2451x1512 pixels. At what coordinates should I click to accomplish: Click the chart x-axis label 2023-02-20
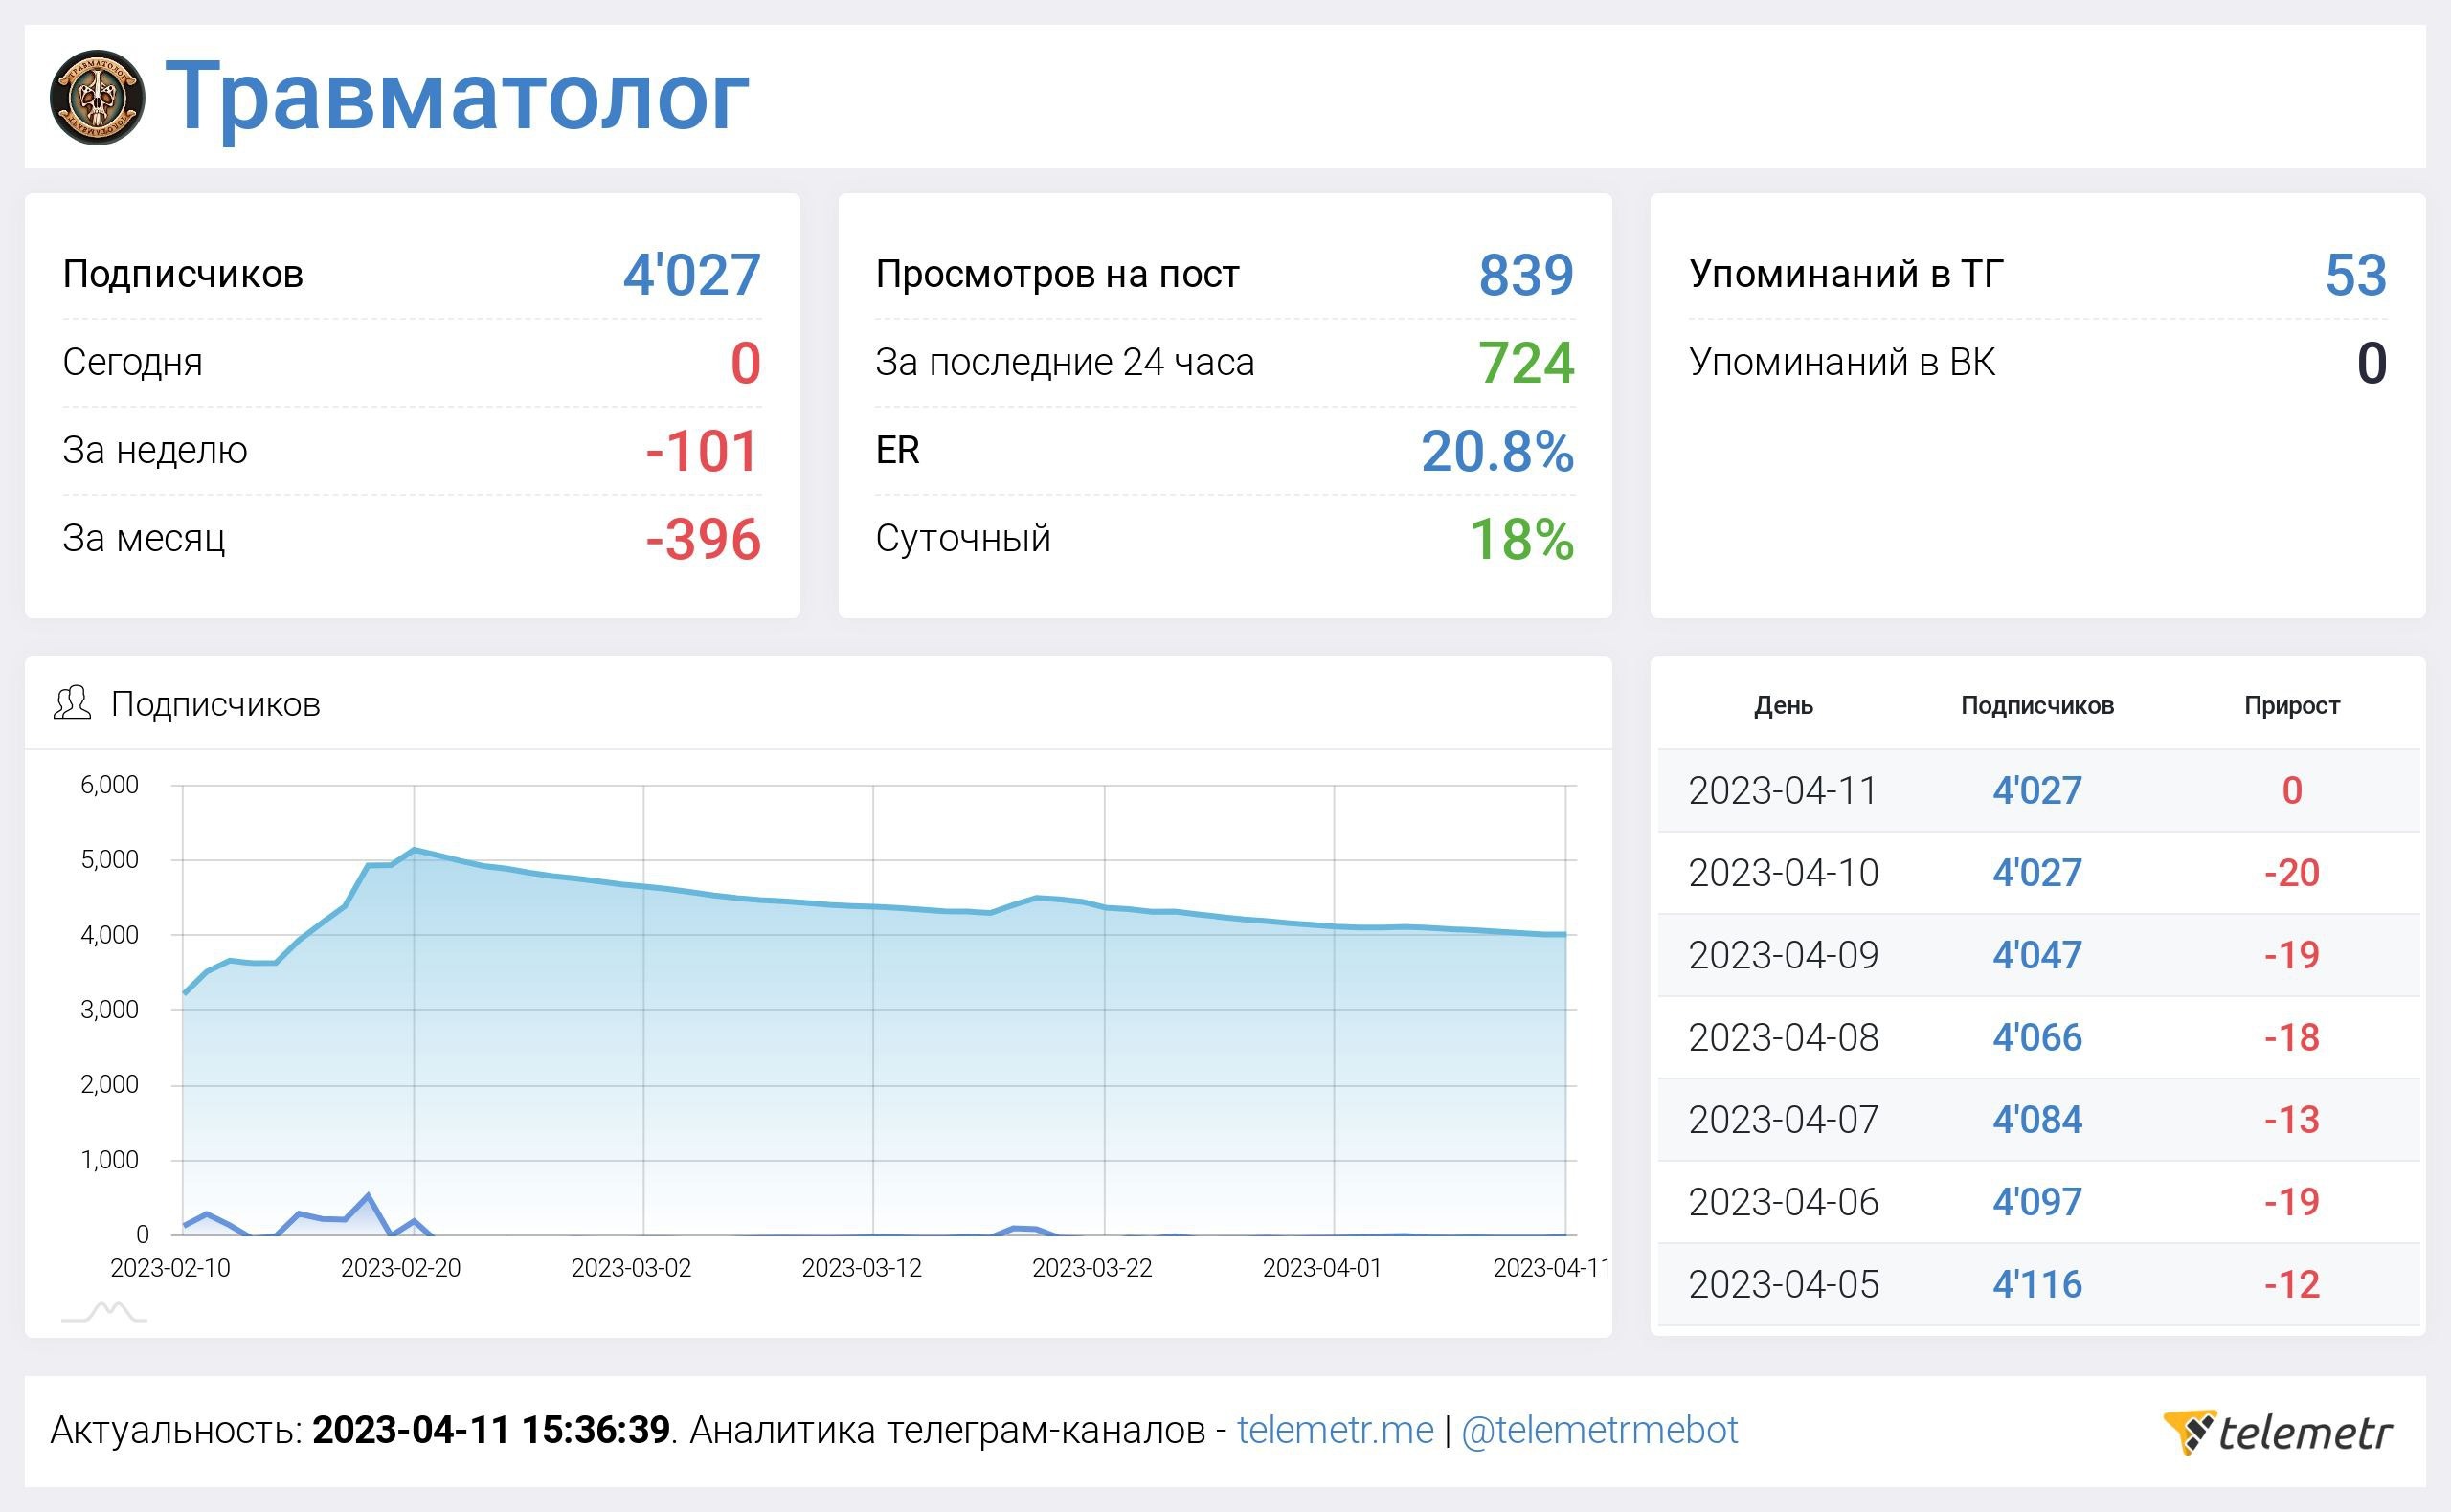400,1268
